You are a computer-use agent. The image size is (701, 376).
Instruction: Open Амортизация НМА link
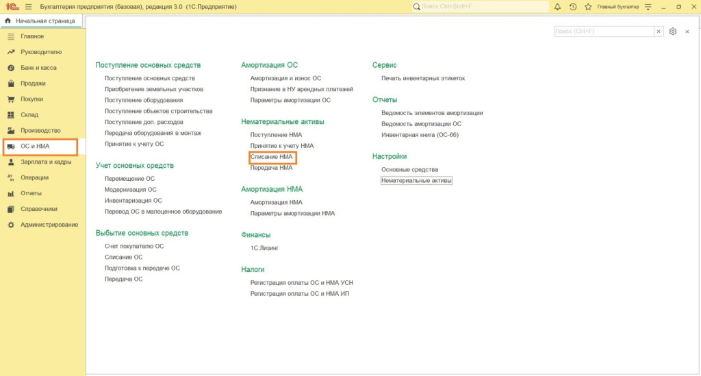pos(277,202)
